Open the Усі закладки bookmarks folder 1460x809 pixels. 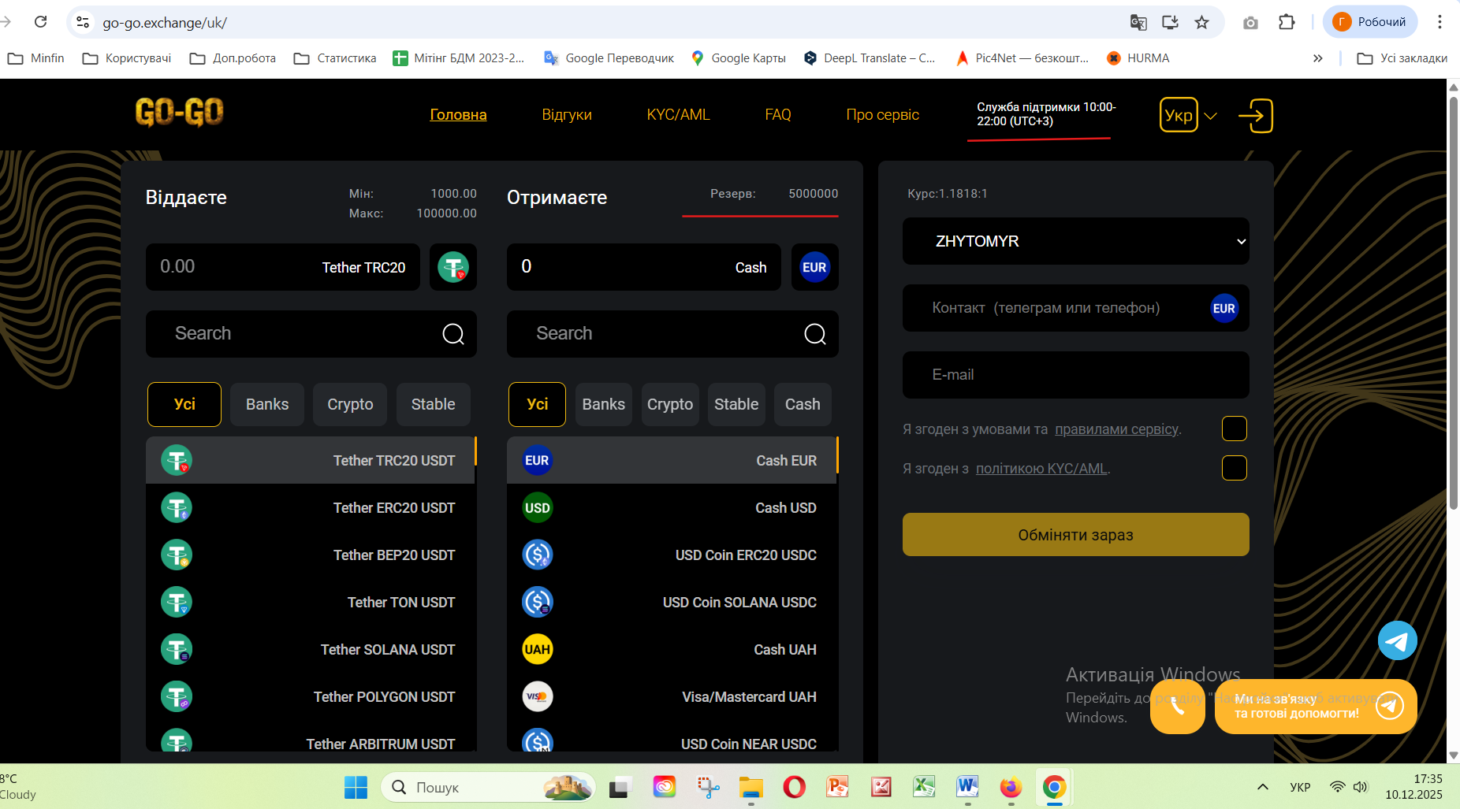[x=1402, y=58]
